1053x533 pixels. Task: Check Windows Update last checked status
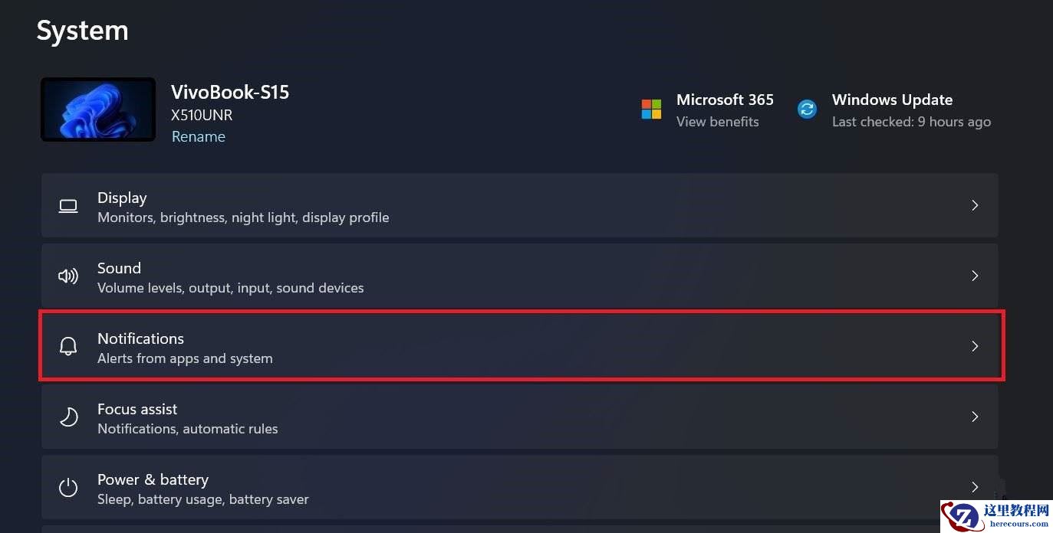point(911,121)
